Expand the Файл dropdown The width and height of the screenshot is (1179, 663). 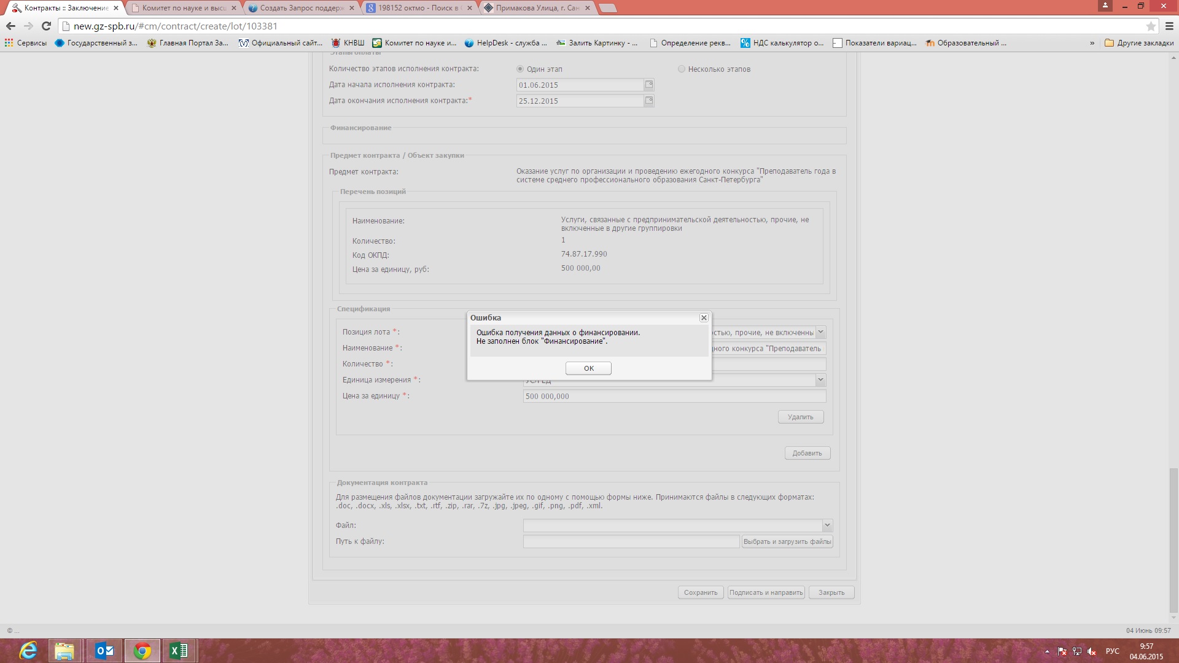click(827, 525)
